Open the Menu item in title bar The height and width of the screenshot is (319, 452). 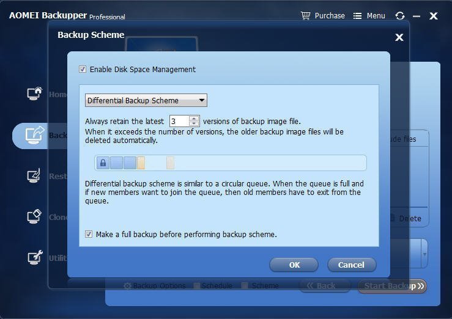tap(376, 15)
